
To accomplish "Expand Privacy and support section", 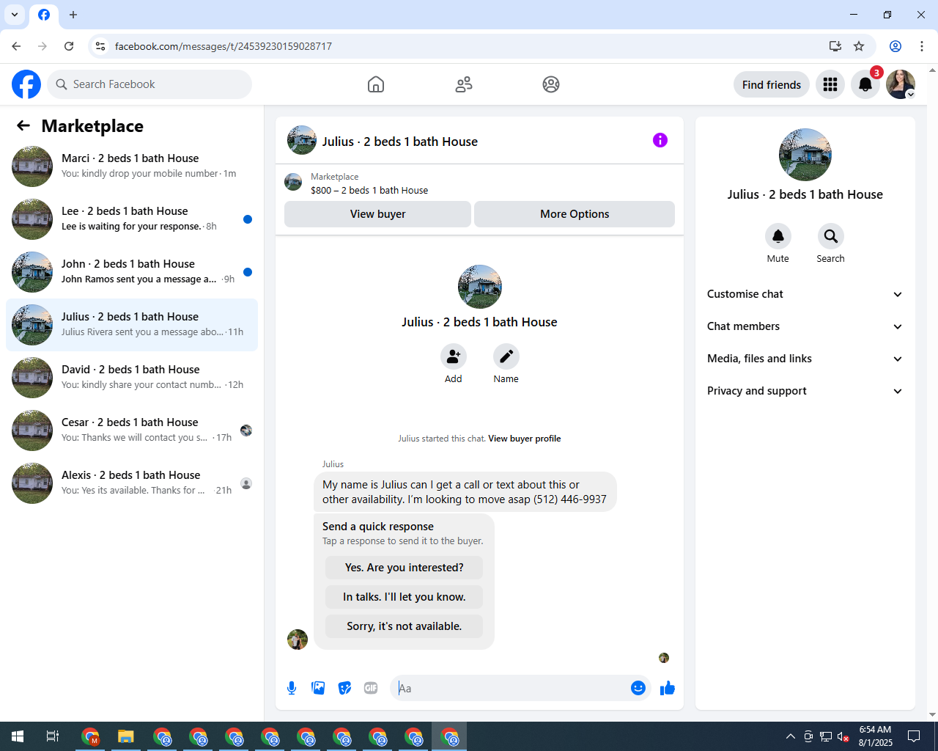I will click(x=805, y=391).
